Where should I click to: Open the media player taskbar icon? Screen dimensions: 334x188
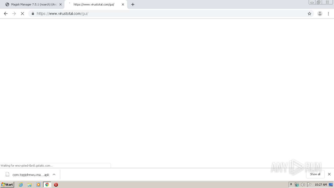tap(38, 185)
